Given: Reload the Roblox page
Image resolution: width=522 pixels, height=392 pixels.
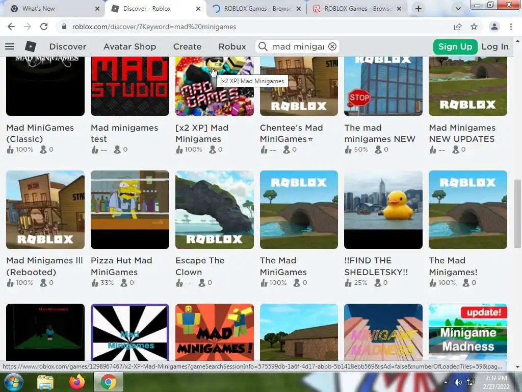Looking at the screenshot, I should click(x=44, y=27).
